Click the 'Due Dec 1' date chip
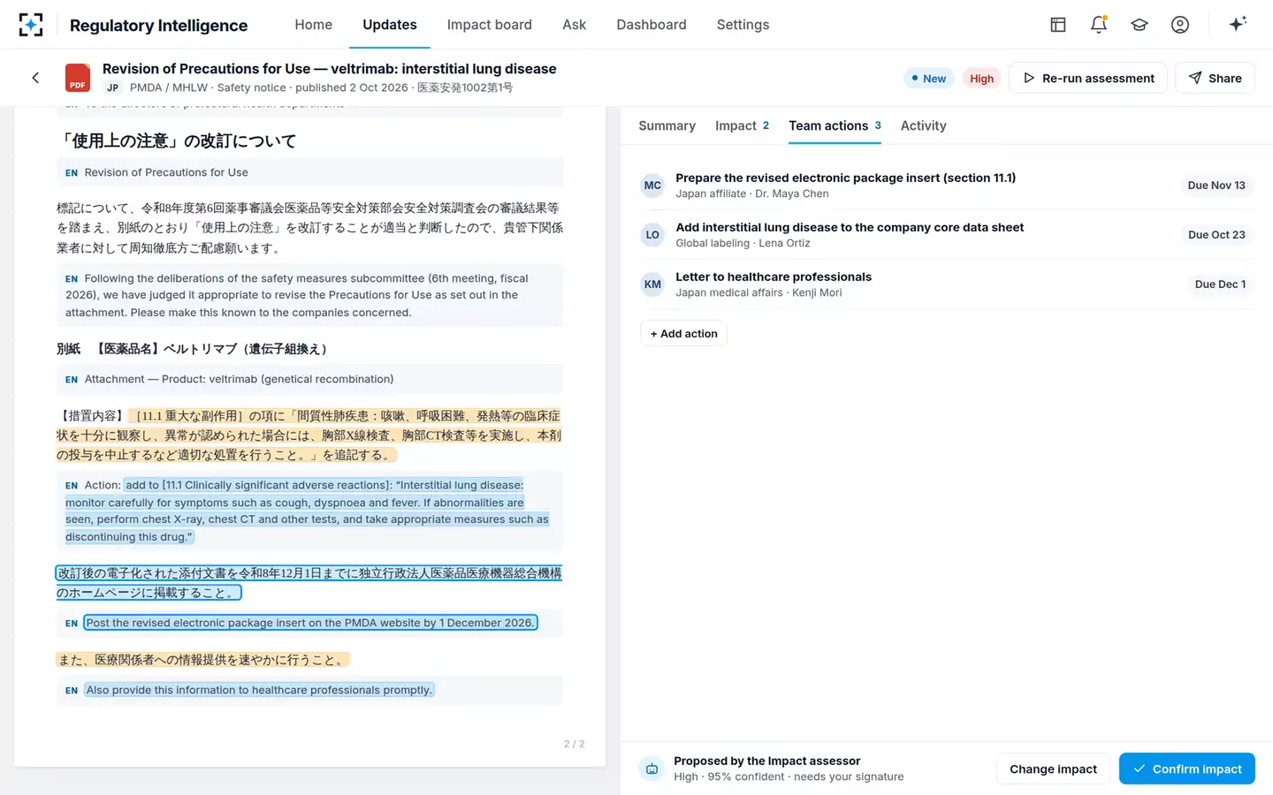This screenshot has width=1273, height=795. coord(1220,284)
